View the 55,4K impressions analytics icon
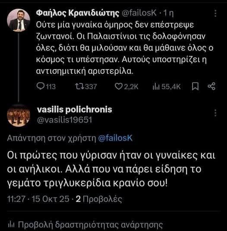 coord(156,86)
